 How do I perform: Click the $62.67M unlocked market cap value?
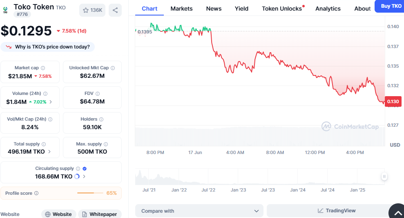(x=92, y=76)
